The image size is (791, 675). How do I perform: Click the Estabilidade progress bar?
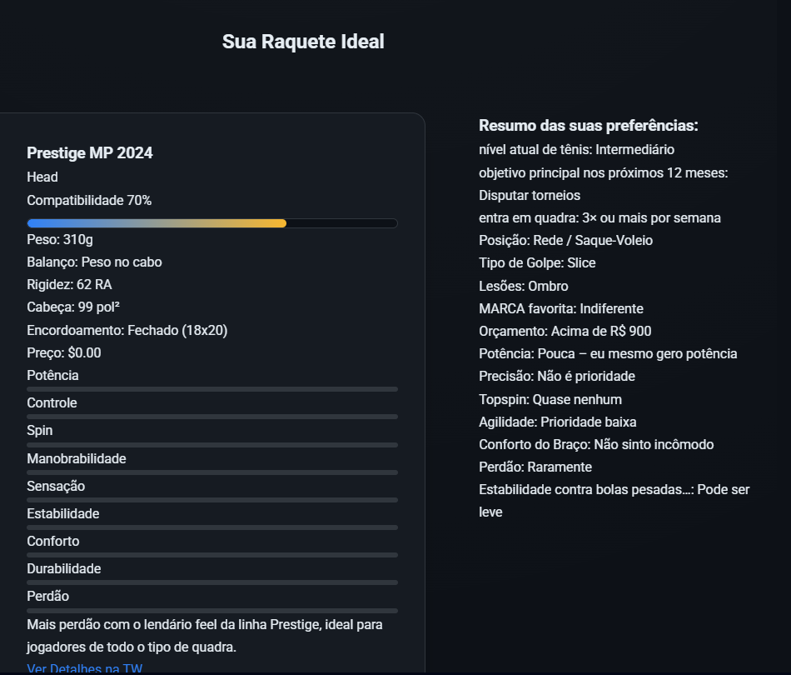212,527
